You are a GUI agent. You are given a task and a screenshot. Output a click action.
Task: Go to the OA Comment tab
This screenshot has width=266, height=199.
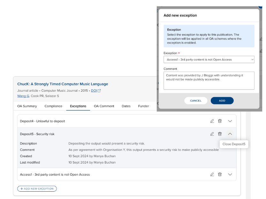[x=104, y=106]
